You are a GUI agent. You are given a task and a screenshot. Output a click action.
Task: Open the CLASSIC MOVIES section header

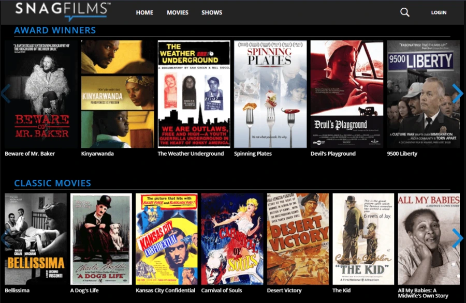click(x=53, y=183)
